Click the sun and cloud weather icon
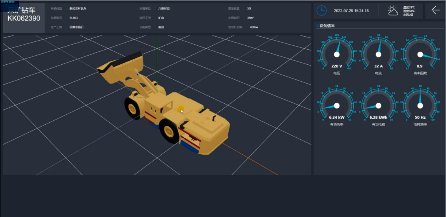The height and width of the screenshot is (217, 446). click(393, 11)
